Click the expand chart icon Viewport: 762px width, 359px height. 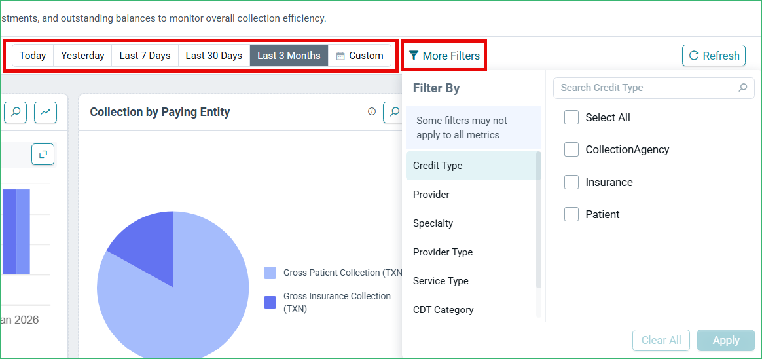[x=43, y=154]
